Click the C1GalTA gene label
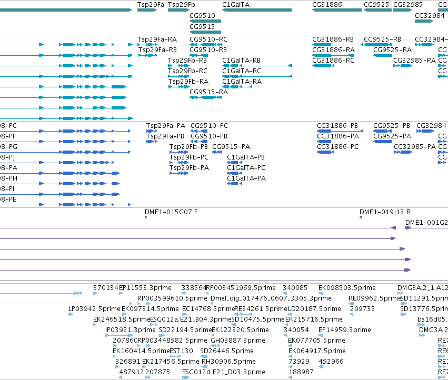This screenshot has height=380, width=448. pyautogui.click(x=236, y=5)
